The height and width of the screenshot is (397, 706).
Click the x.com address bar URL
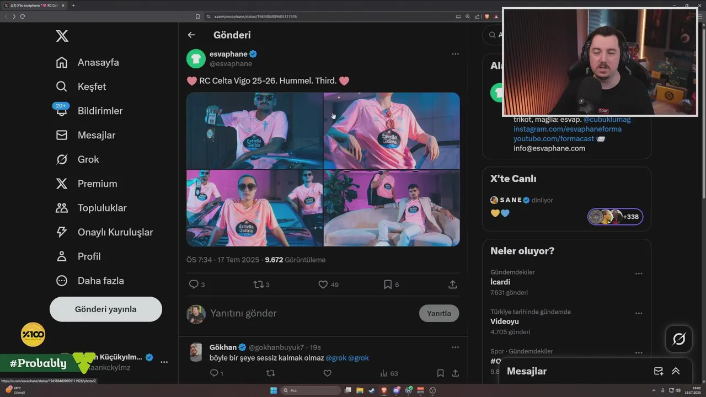coord(255,17)
